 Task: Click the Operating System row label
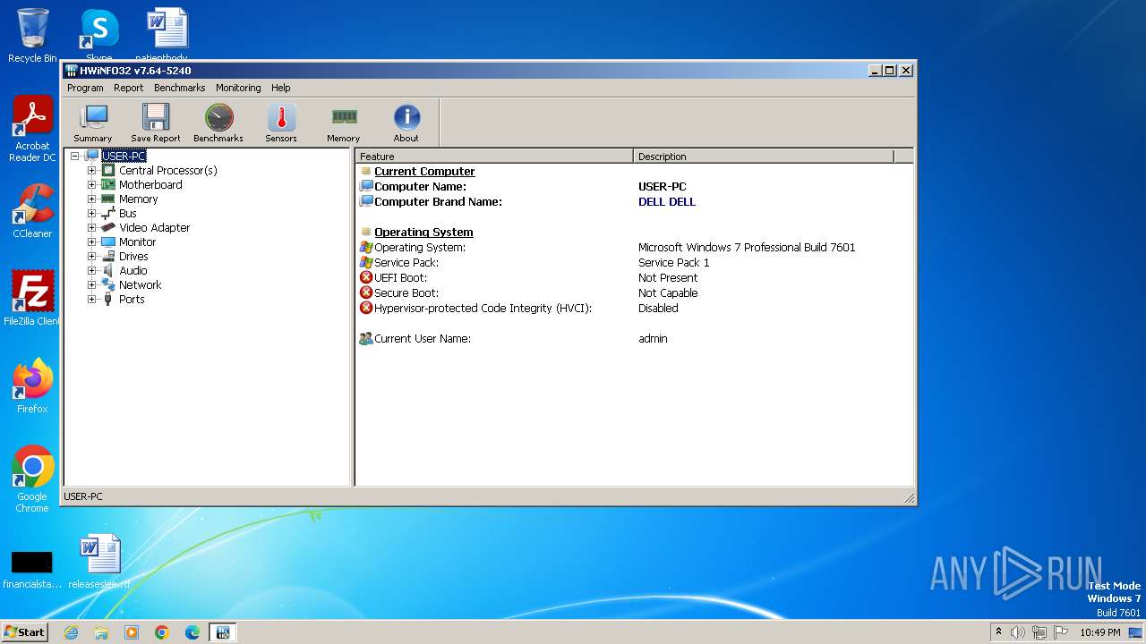coord(420,247)
